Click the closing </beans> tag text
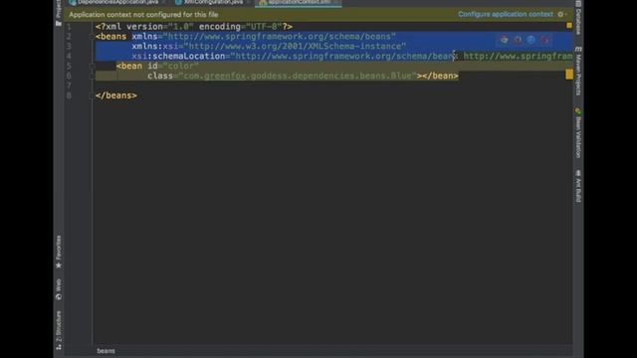 tap(116, 95)
